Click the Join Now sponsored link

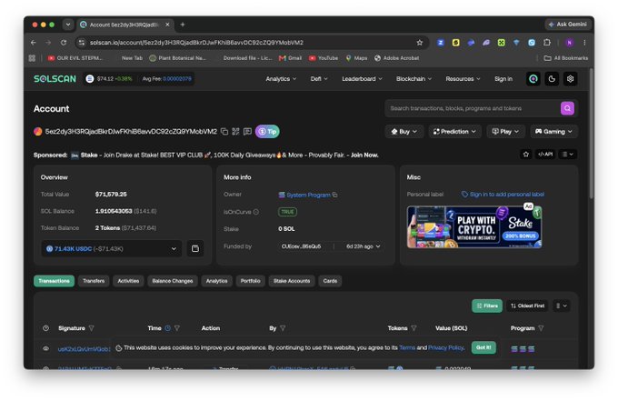pos(364,155)
